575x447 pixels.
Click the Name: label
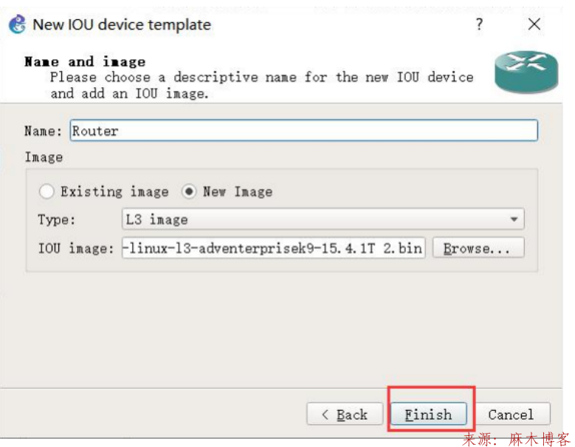coord(44,131)
